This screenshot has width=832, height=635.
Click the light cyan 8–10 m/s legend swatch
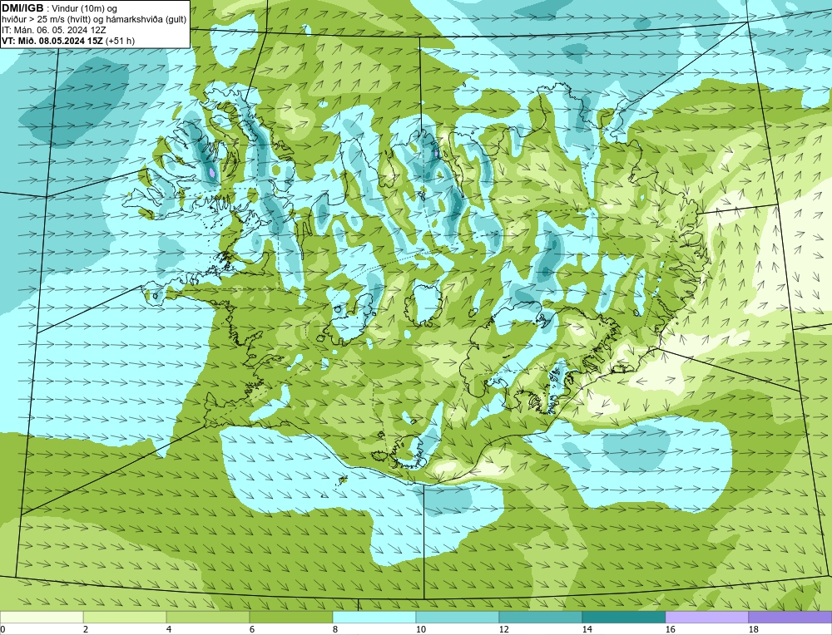tap(374, 618)
